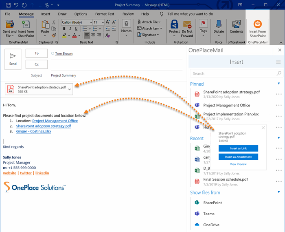The height and width of the screenshot is (232, 285).
Task: Switch to the Format Text tab
Action: (105, 14)
